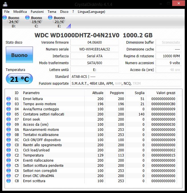Click status orb for Eventi riallocazione

click(9, 160)
